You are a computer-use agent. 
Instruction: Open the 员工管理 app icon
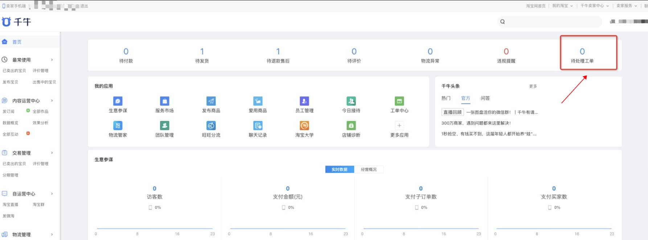[304, 101]
